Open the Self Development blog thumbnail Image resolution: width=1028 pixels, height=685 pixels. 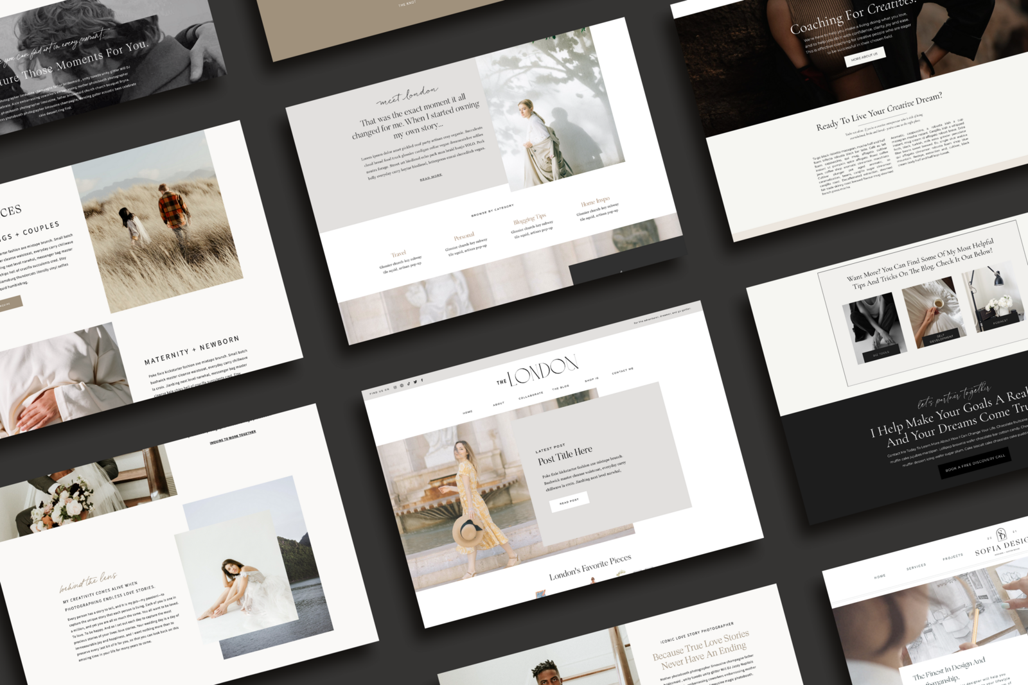click(x=934, y=311)
